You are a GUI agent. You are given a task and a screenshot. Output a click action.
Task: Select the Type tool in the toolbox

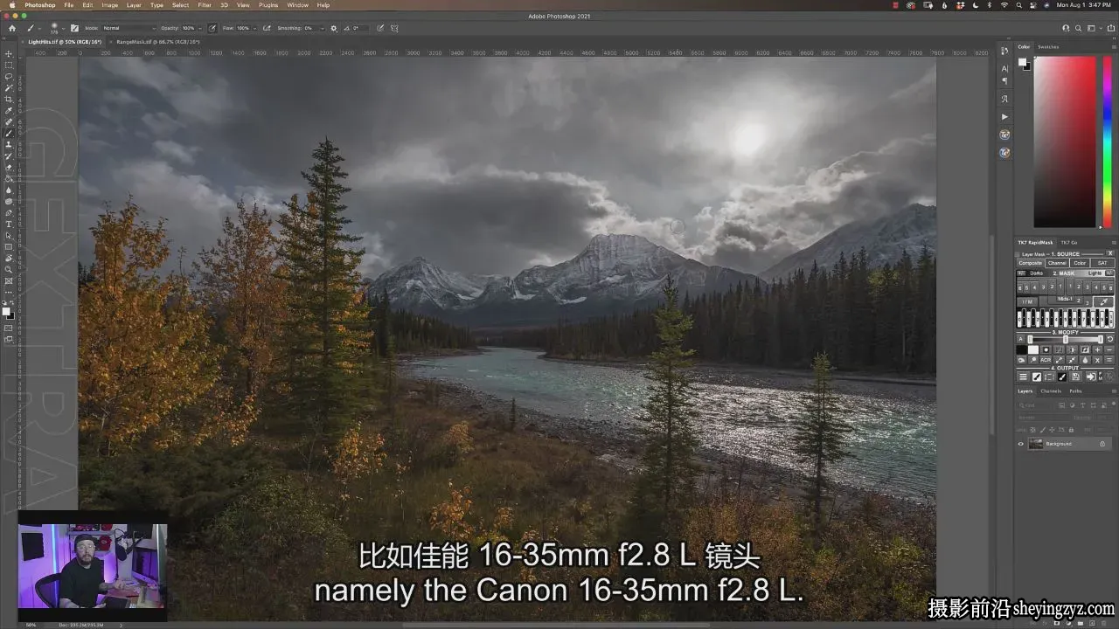coord(9,225)
